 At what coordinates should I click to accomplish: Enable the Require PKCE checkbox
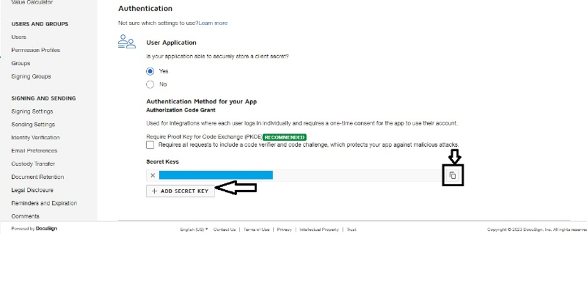coord(150,145)
